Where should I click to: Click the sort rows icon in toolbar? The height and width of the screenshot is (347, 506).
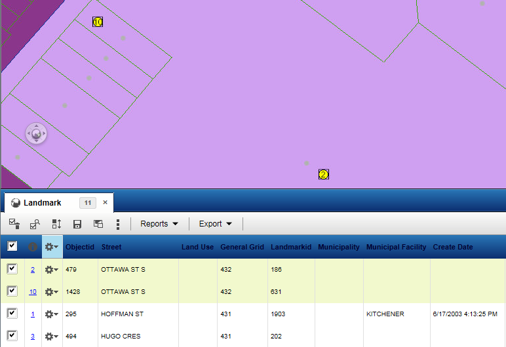pos(56,224)
